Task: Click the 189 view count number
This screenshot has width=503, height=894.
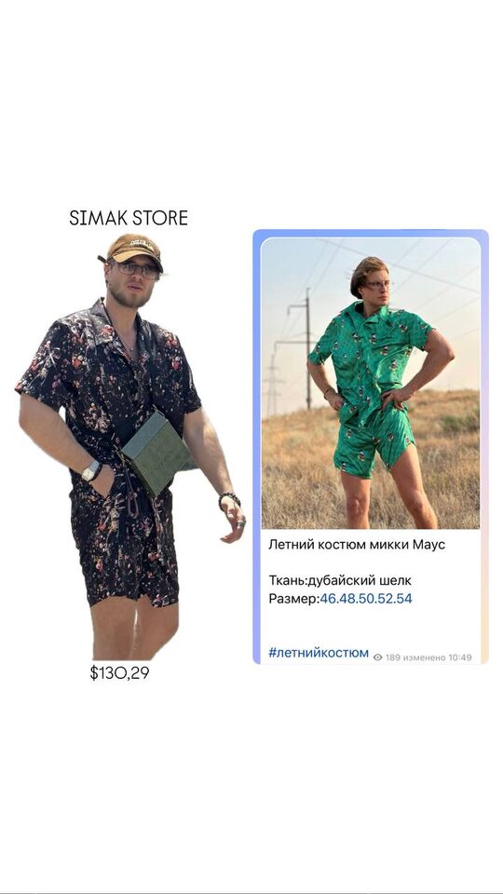Action: pos(392,657)
